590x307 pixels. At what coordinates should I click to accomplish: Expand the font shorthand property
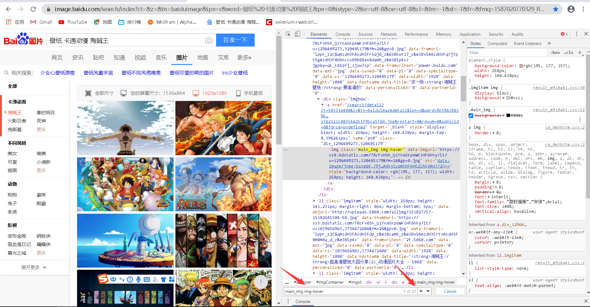click(x=489, y=197)
